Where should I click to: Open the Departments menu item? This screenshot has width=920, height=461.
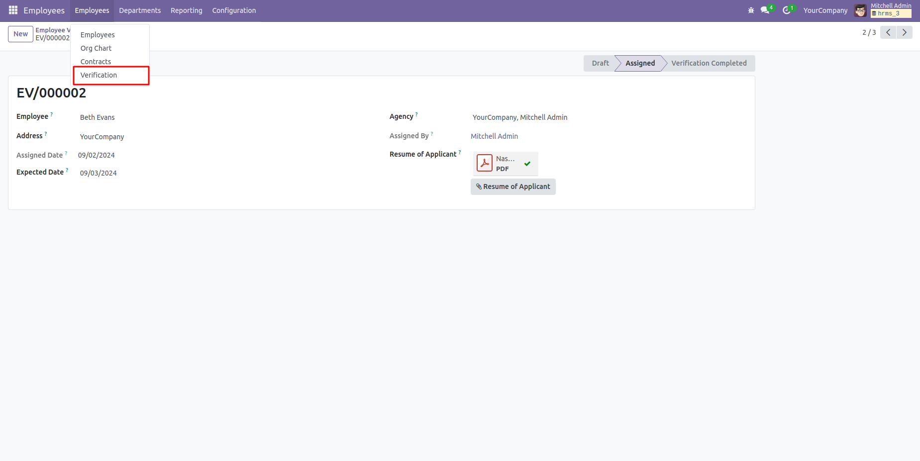pos(140,10)
